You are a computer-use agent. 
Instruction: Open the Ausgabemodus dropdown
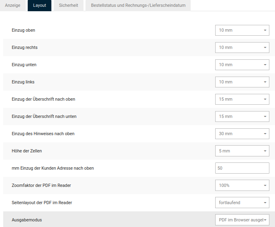point(242,220)
